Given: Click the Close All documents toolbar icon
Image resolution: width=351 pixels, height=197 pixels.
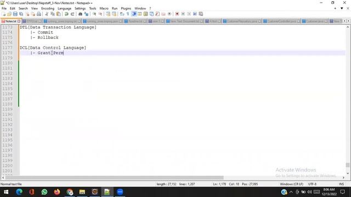Looking at the screenshot, I should tap(33, 14).
